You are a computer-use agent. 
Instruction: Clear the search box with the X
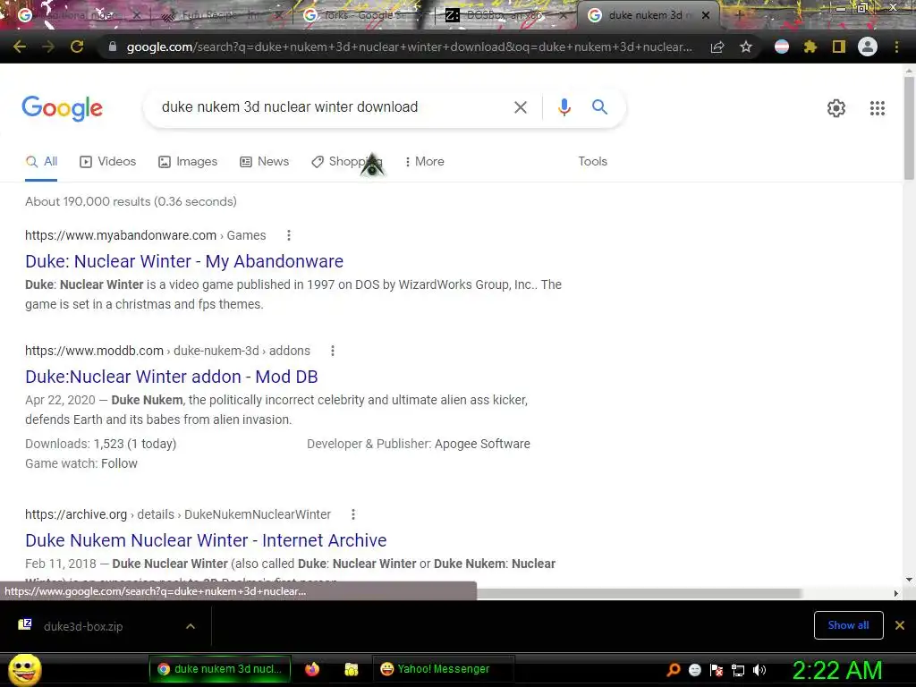click(x=520, y=107)
